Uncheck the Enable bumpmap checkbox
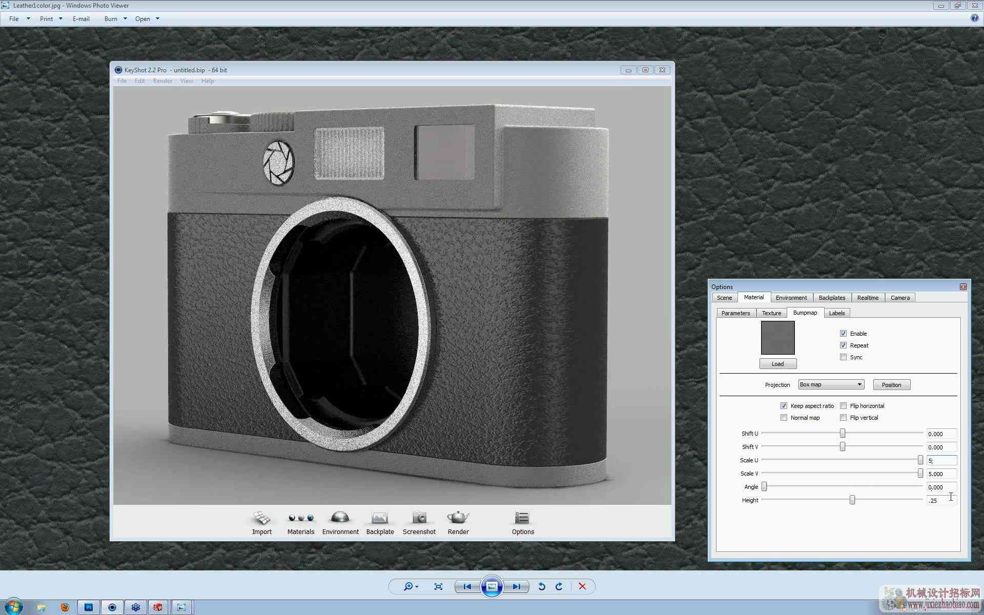This screenshot has width=984, height=615. coord(843,334)
